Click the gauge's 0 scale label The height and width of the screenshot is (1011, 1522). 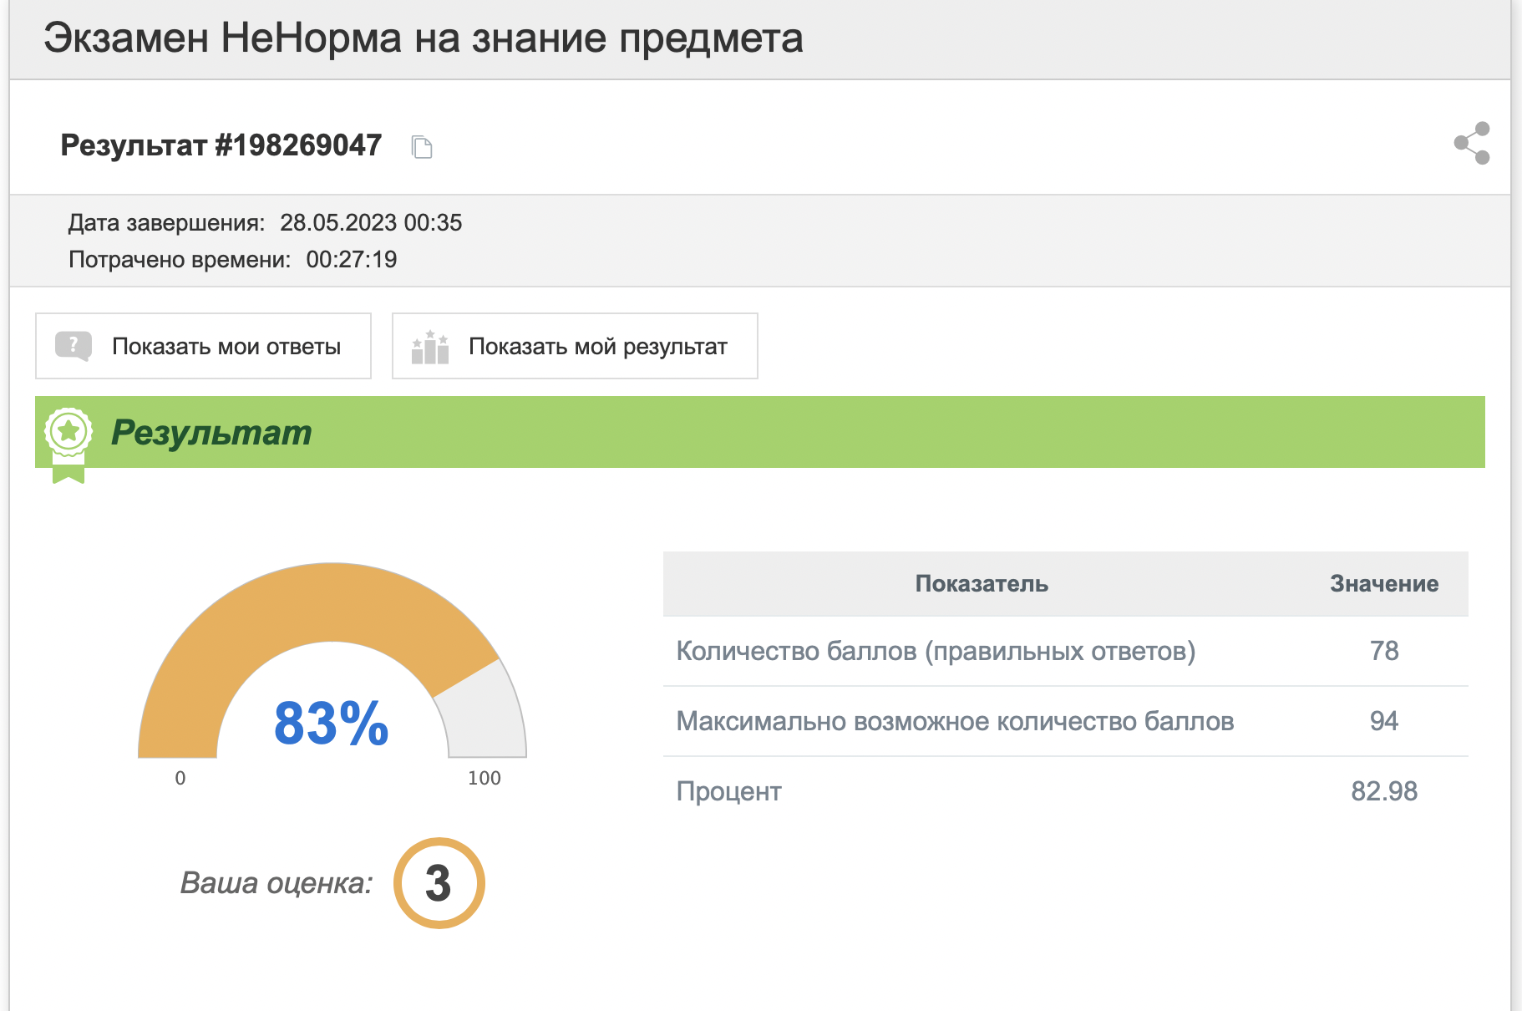pos(180,778)
